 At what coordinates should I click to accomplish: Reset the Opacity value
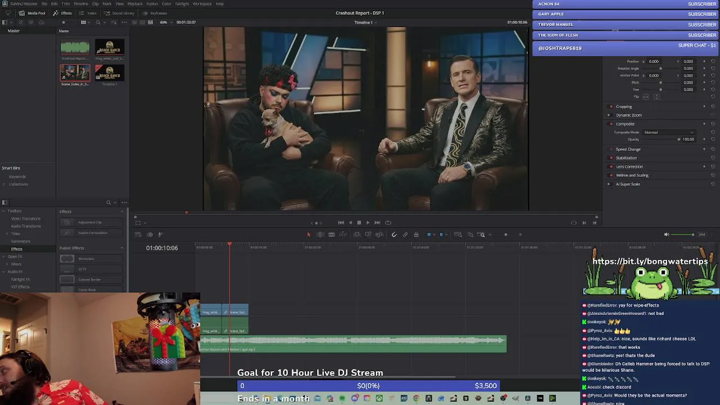coord(713,139)
